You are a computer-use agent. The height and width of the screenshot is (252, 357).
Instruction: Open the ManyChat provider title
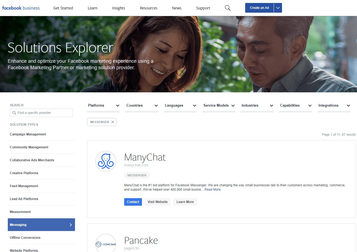pos(145,157)
